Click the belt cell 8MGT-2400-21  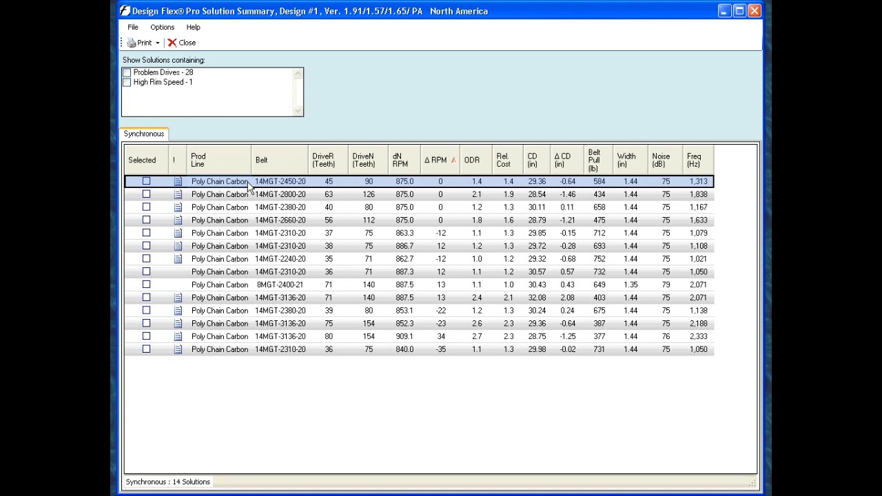click(280, 285)
